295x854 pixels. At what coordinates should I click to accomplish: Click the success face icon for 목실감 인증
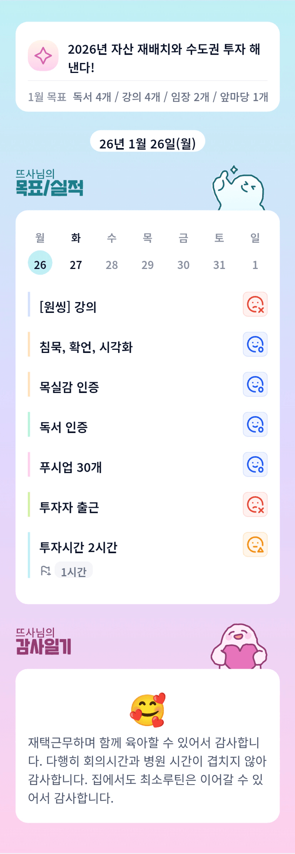pyautogui.click(x=255, y=384)
